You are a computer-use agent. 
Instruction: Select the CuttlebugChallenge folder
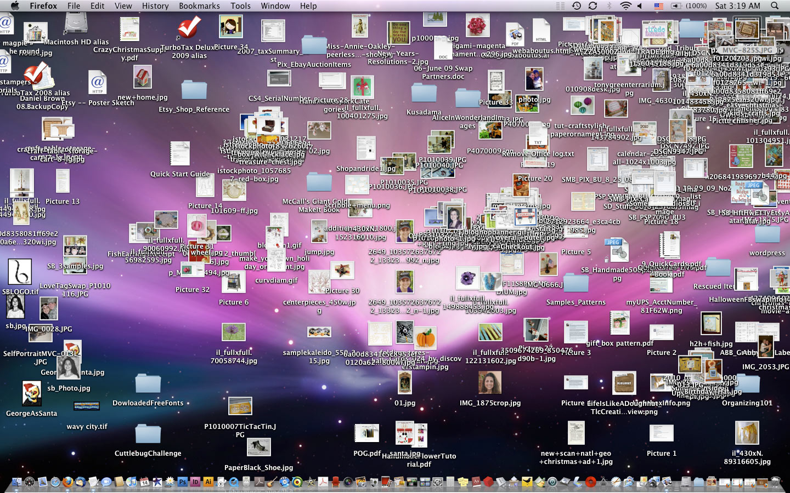148,434
